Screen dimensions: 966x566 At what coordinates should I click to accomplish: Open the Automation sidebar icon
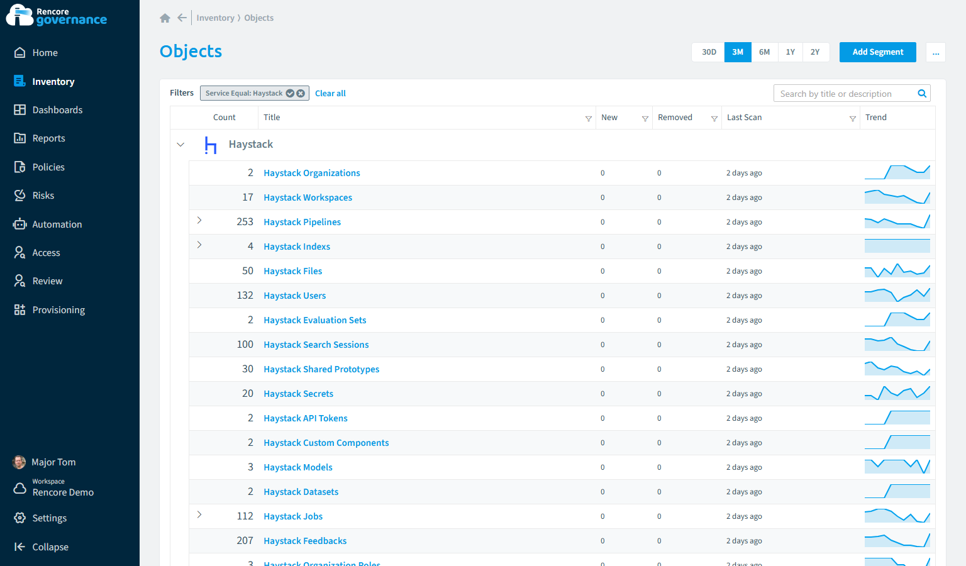pyautogui.click(x=20, y=225)
